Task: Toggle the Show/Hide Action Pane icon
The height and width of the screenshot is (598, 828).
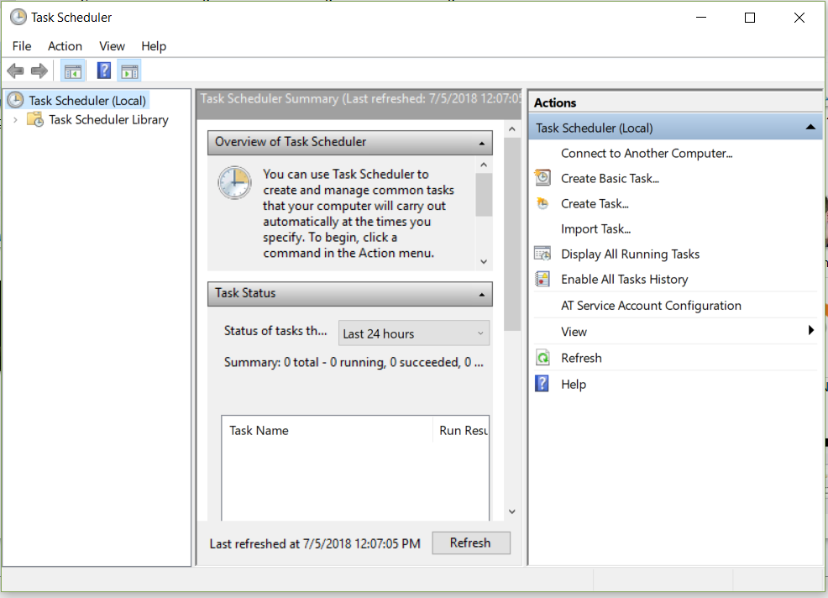Action: 129,71
